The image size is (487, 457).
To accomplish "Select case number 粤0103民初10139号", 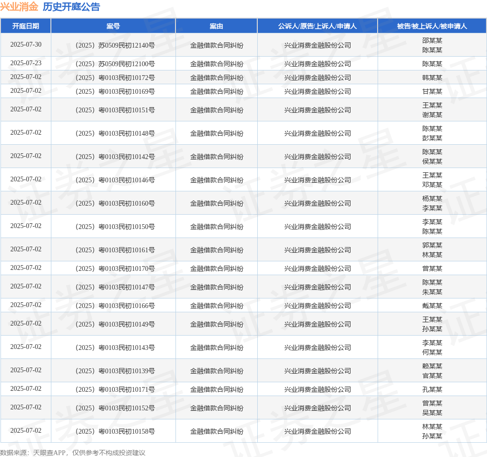I will pyautogui.click(x=115, y=371).
